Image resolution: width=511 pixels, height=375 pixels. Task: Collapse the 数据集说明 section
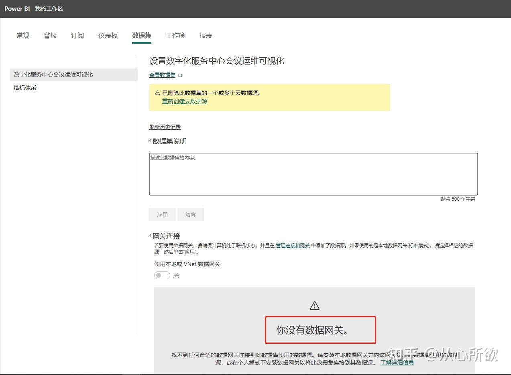(x=149, y=141)
